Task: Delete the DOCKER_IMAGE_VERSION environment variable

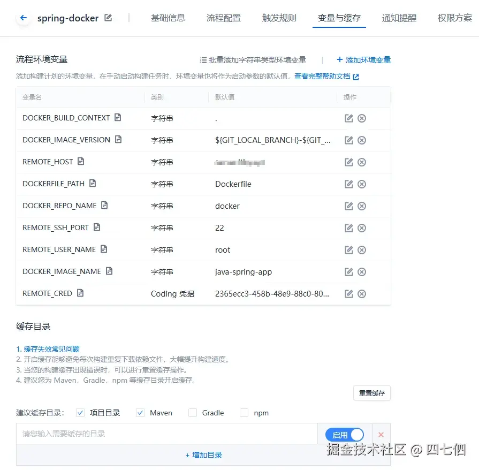Action: 362,140
